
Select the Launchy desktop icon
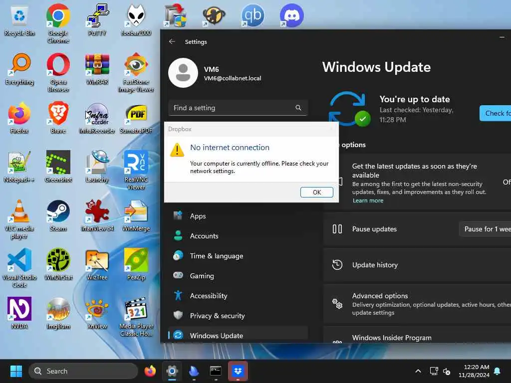(x=97, y=167)
